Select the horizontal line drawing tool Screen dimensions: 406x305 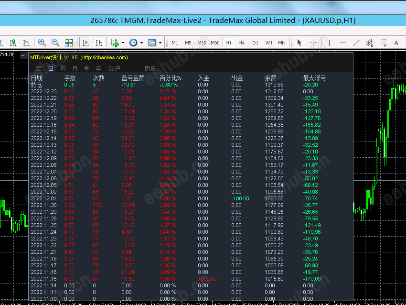[343, 43]
